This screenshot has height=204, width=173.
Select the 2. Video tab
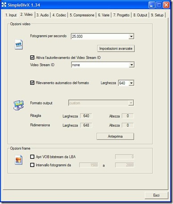pos(26,15)
